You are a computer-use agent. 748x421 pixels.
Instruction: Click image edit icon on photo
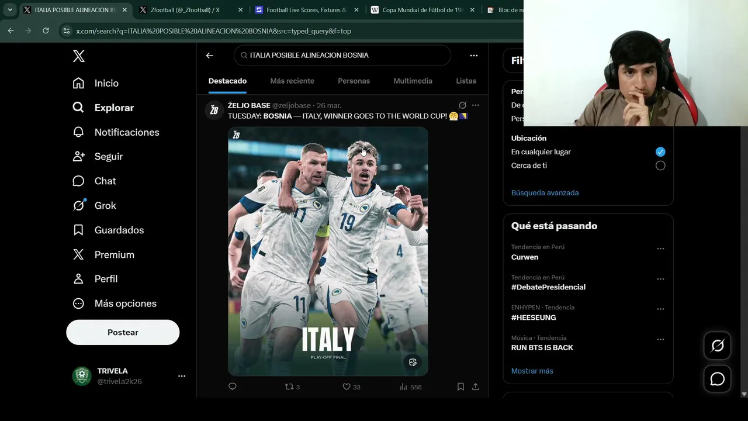click(x=413, y=363)
